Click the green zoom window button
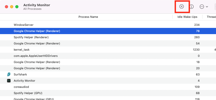The width and height of the screenshot is (216, 100). point(17,7)
